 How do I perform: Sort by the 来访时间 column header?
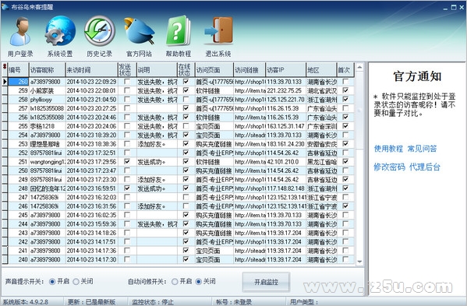[91, 70]
